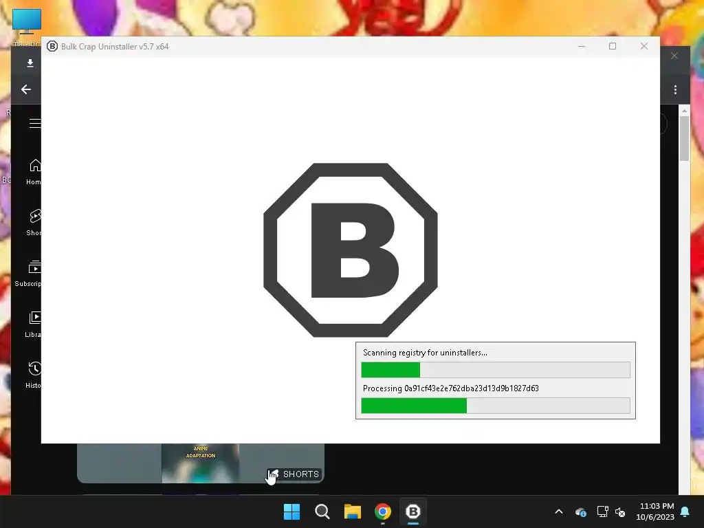Open taskbar Search

(322, 511)
